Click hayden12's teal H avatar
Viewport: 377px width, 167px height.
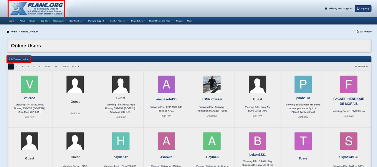click(121, 141)
